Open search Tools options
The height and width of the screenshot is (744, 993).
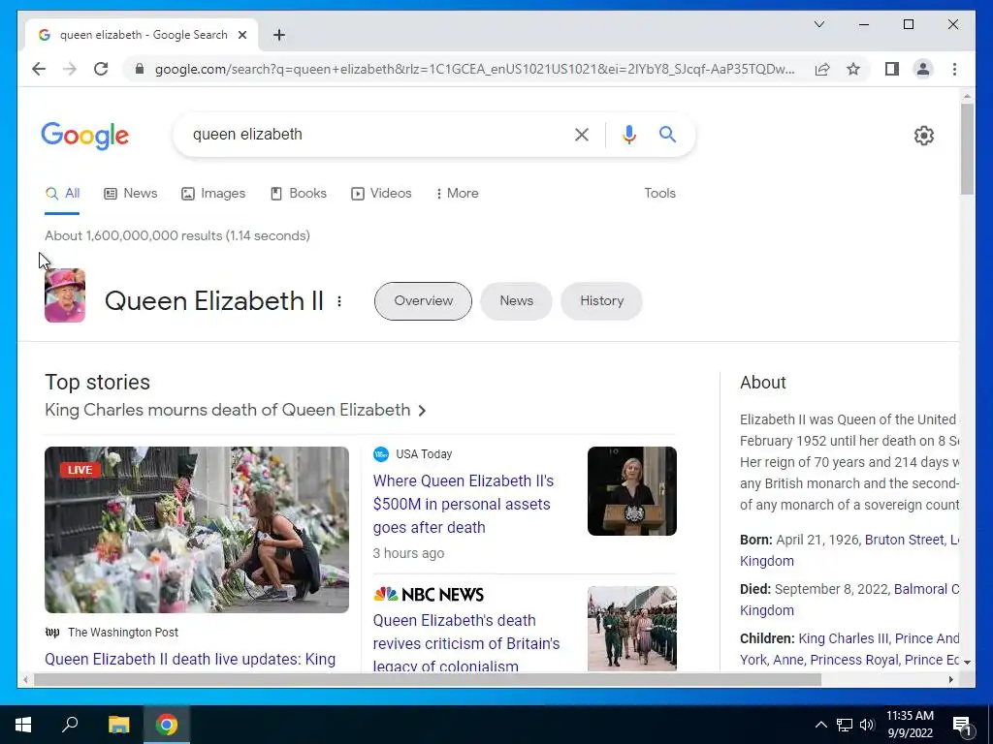[659, 193]
